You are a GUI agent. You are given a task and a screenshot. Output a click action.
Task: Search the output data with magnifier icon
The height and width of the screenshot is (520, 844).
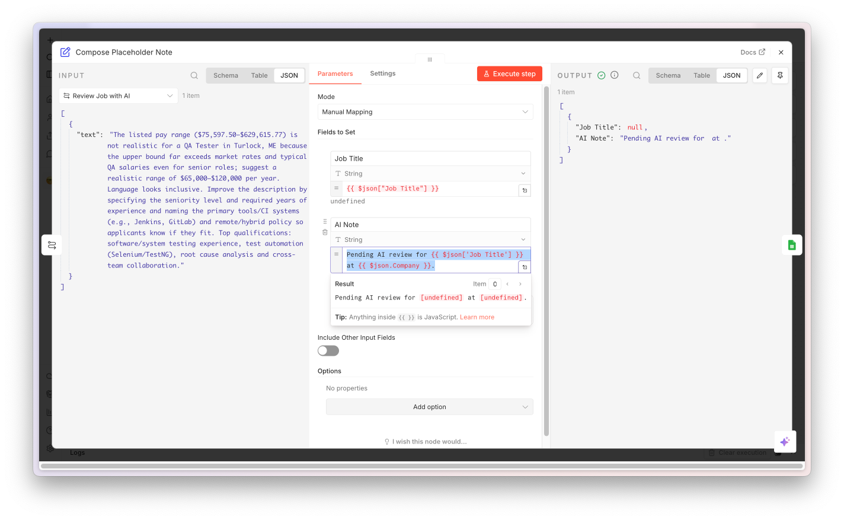[637, 75]
